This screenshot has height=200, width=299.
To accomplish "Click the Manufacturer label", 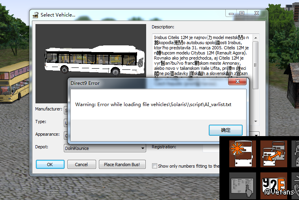I will click(x=48, y=109).
